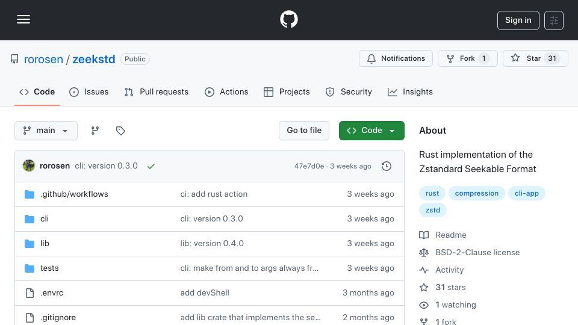
Task: Select the rust topic tag
Action: click(432, 193)
